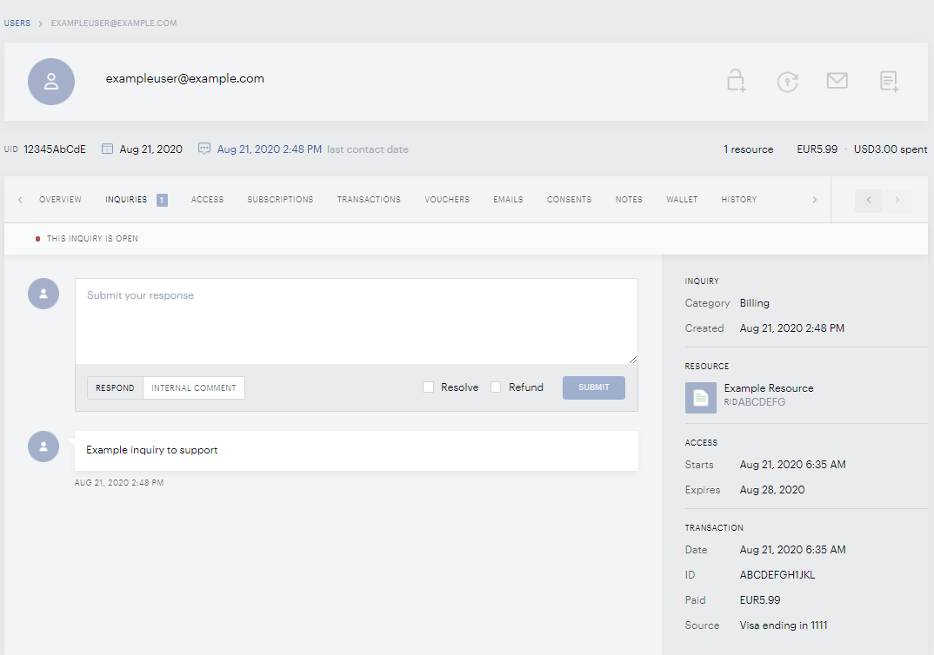934x655 pixels.
Task: Click the Submit button
Action: 594,387
